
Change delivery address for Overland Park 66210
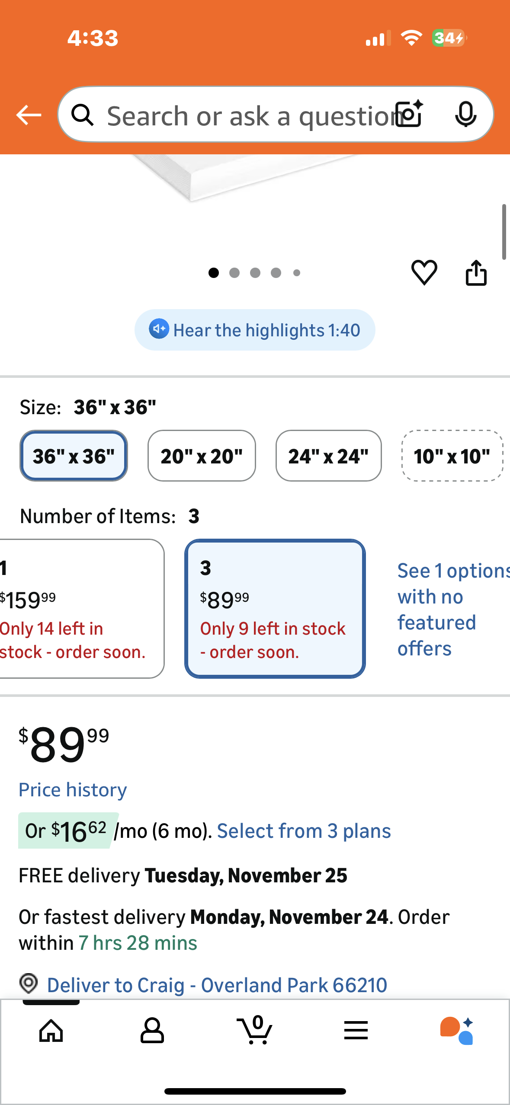tap(216, 985)
